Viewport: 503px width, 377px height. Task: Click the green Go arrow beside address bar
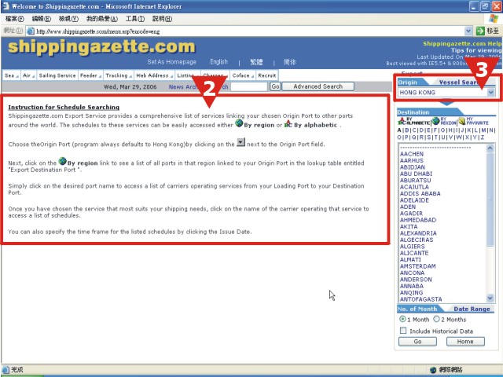pos(480,31)
